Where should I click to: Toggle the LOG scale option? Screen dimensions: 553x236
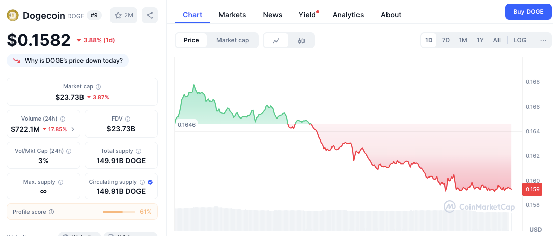(x=520, y=40)
